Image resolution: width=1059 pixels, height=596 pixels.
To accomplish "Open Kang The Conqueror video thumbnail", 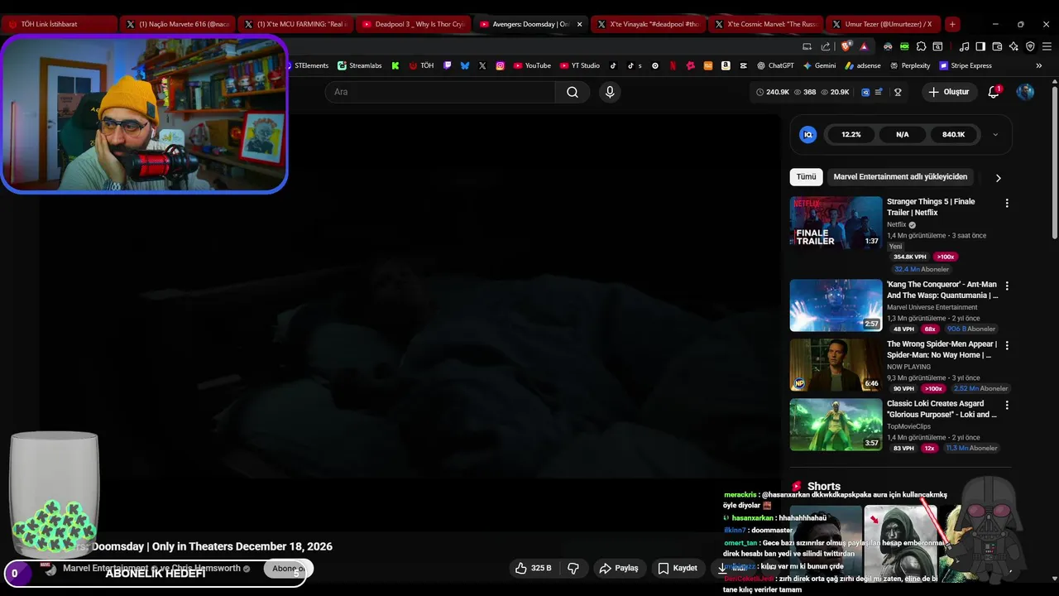I will click(x=836, y=305).
